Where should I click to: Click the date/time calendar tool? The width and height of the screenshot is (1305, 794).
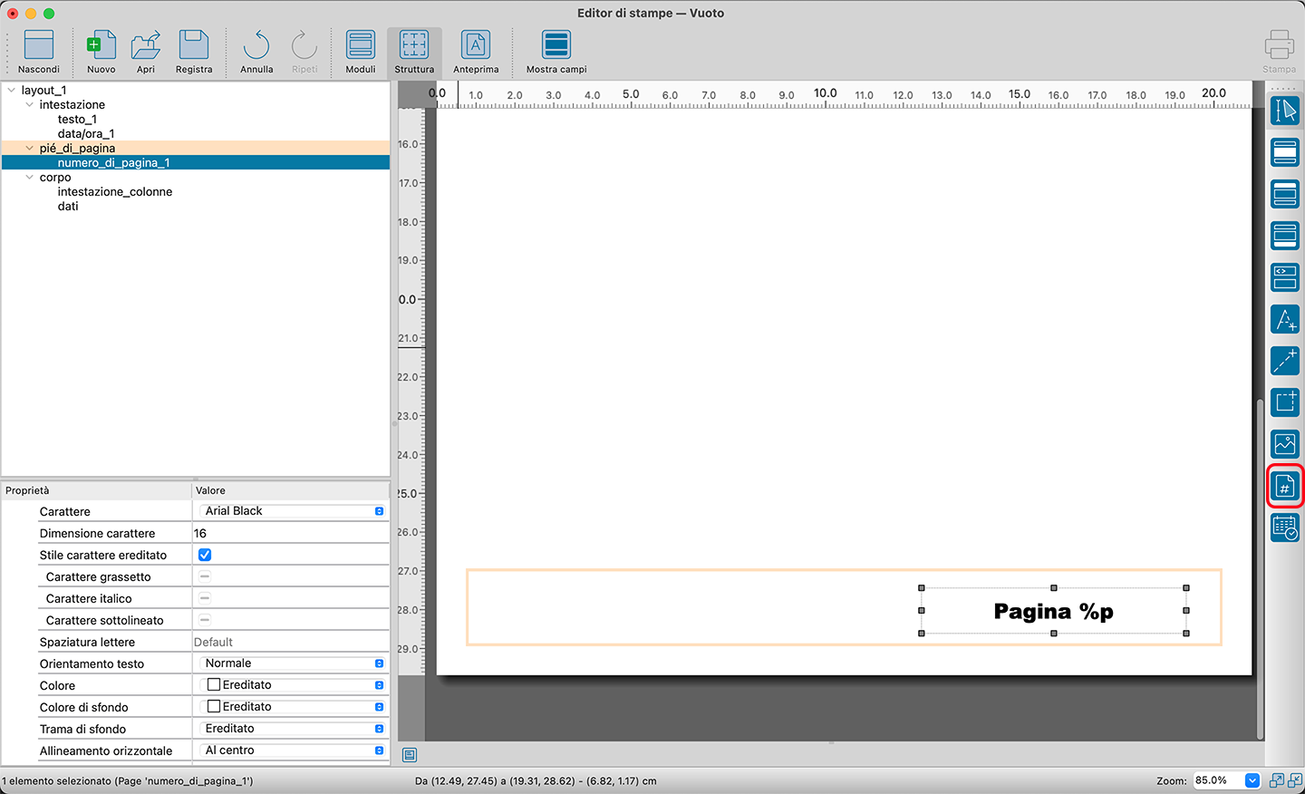coord(1285,528)
